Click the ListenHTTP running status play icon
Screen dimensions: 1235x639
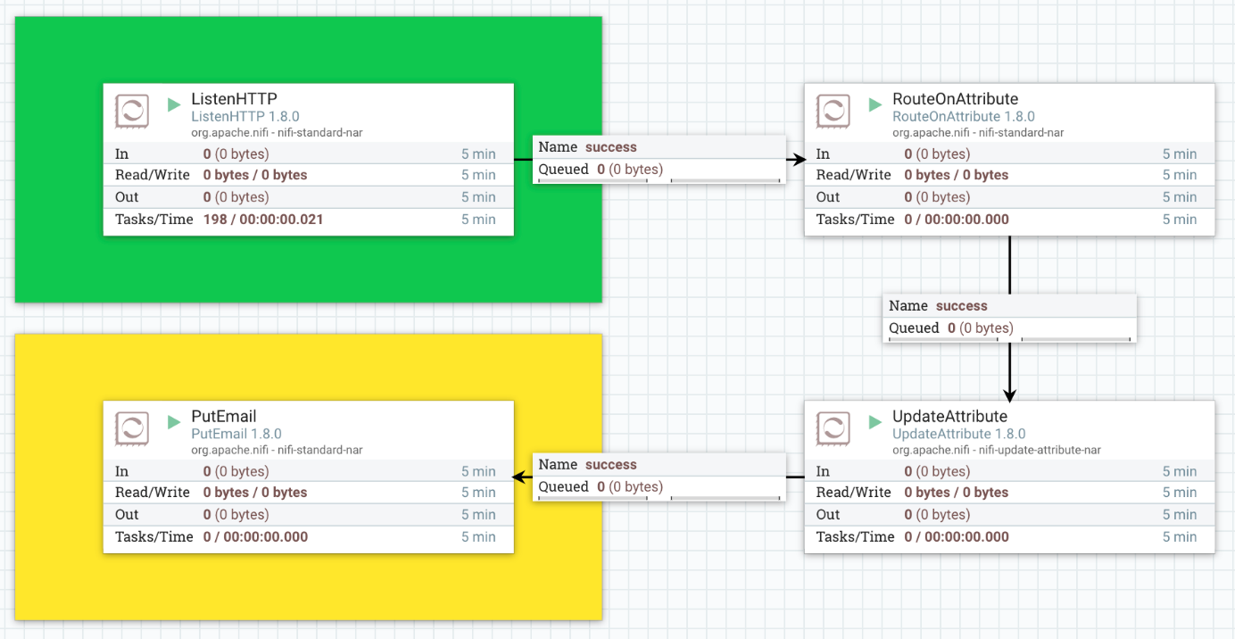(174, 104)
